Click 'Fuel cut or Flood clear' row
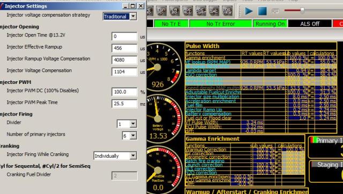The image size is (343, 194). 260,118
